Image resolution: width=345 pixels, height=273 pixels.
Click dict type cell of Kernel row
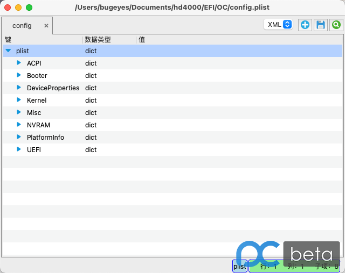click(91, 100)
